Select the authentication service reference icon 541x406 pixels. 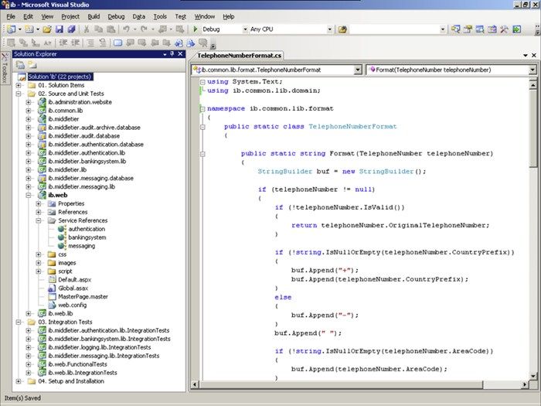(62, 229)
